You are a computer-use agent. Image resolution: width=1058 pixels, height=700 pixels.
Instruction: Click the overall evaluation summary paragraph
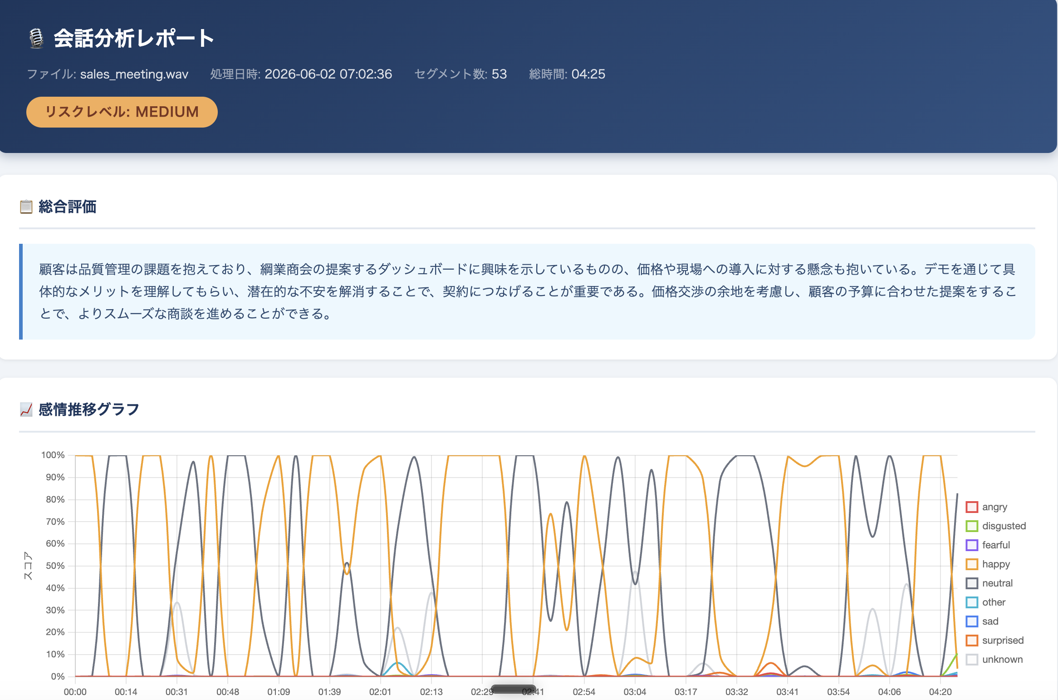pos(527,291)
